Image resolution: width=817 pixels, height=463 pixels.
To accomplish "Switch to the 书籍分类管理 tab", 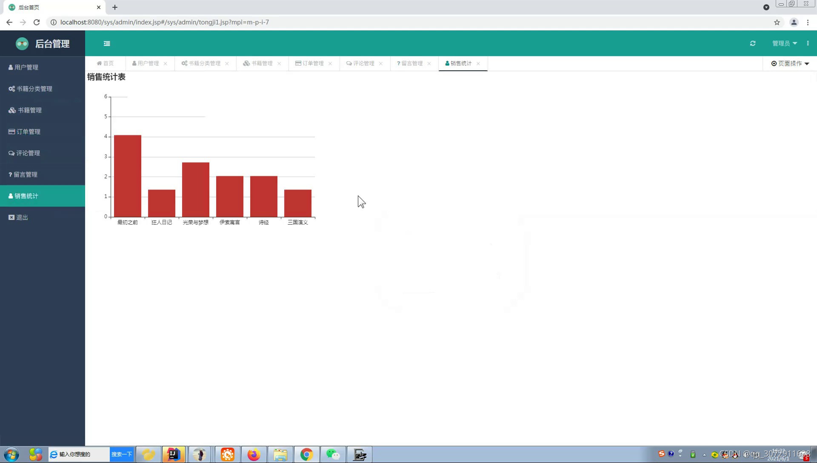I will [x=201, y=63].
